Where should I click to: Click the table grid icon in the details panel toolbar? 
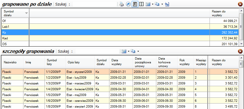(x=124, y=51)
